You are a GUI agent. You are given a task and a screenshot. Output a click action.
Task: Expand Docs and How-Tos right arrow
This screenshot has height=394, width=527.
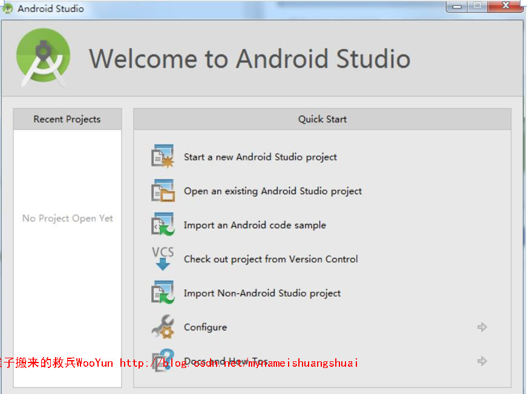coord(482,361)
